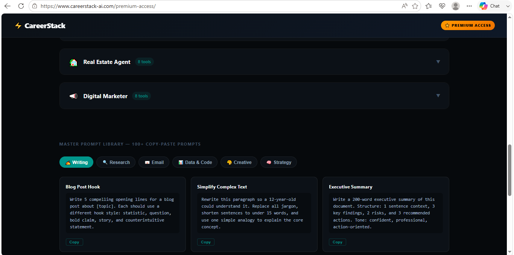Add this page to favorites star

[415, 6]
